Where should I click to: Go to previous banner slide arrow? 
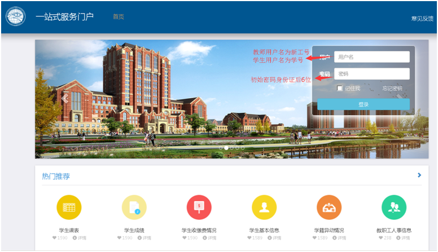(64, 98)
